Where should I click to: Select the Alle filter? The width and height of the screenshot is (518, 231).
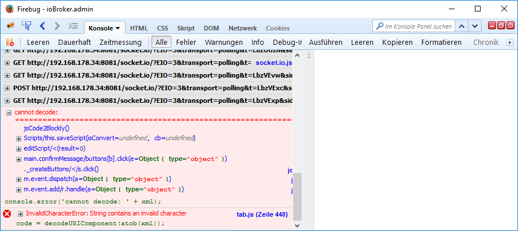(x=161, y=43)
